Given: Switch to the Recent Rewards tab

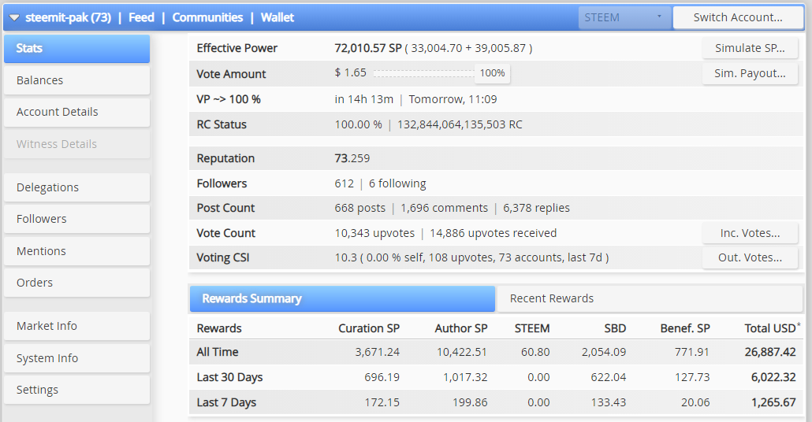Looking at the screenshot, I should (x=650, y=299).
